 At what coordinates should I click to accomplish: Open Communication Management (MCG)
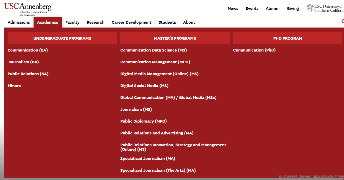click(155, 62)
